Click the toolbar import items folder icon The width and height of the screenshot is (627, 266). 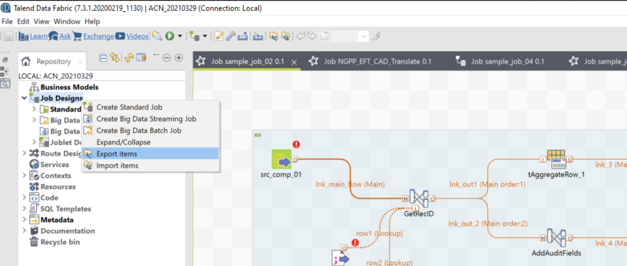tap(286, 36)
